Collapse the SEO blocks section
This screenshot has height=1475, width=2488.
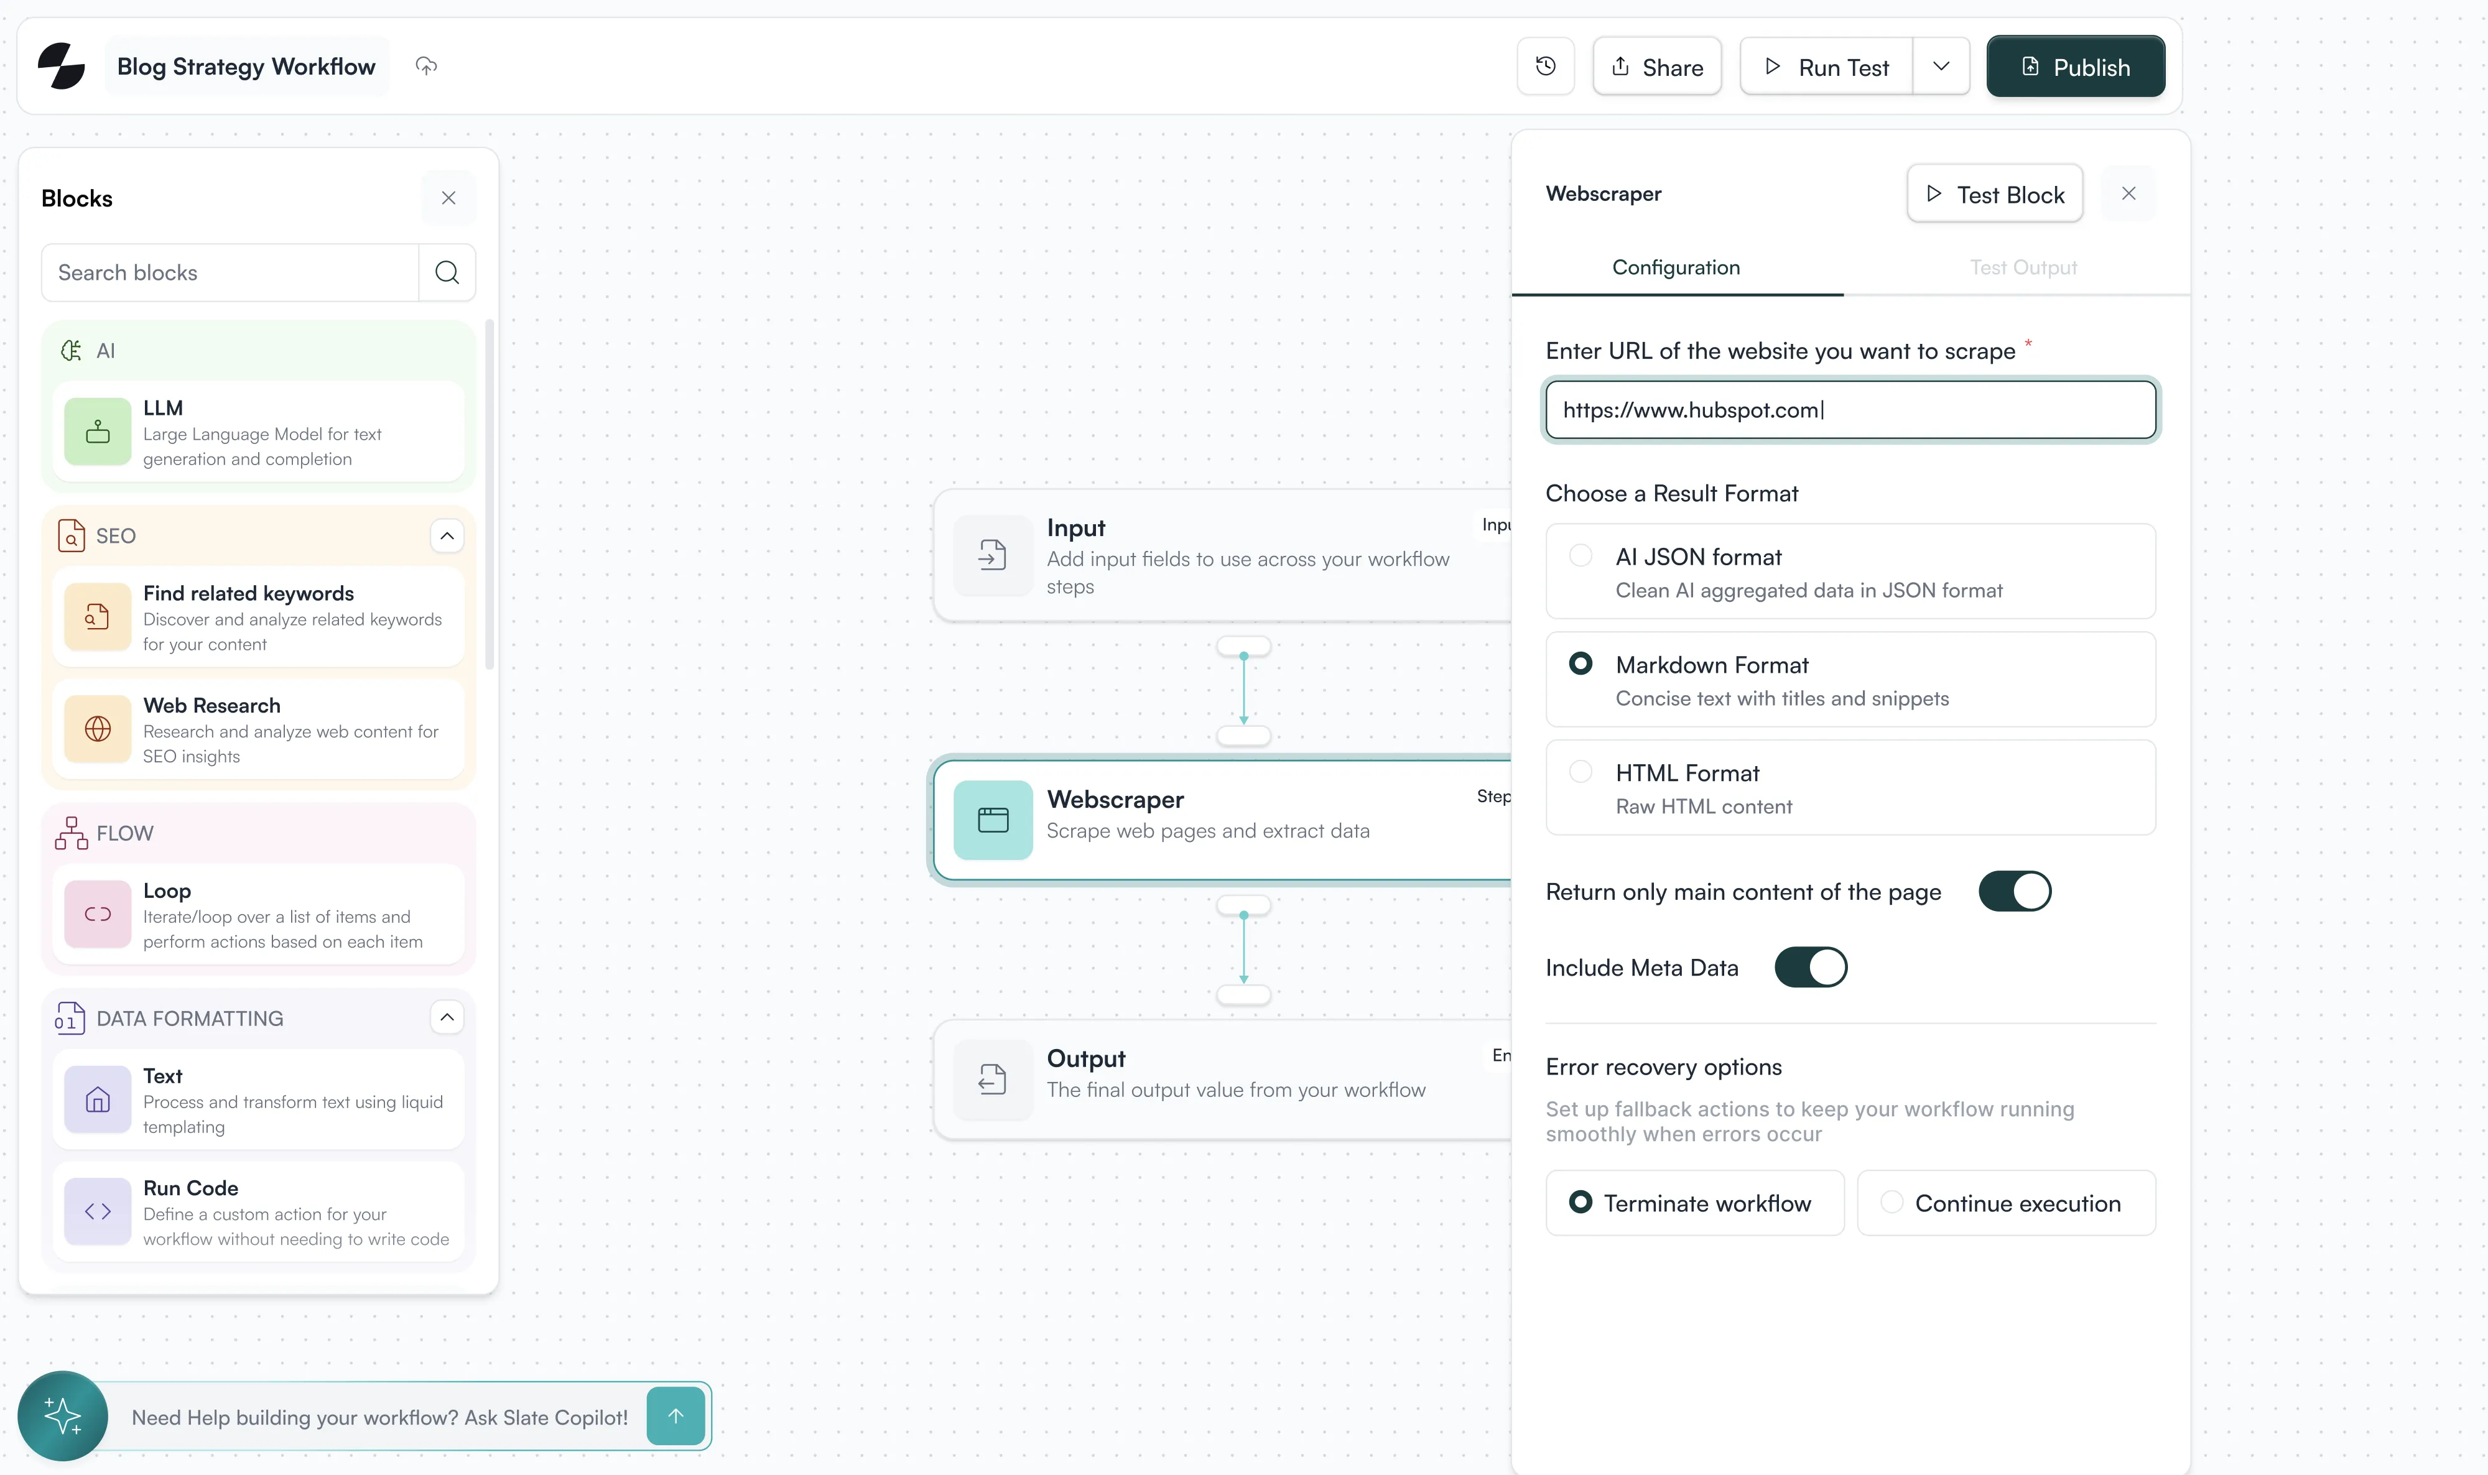[447, 536]
